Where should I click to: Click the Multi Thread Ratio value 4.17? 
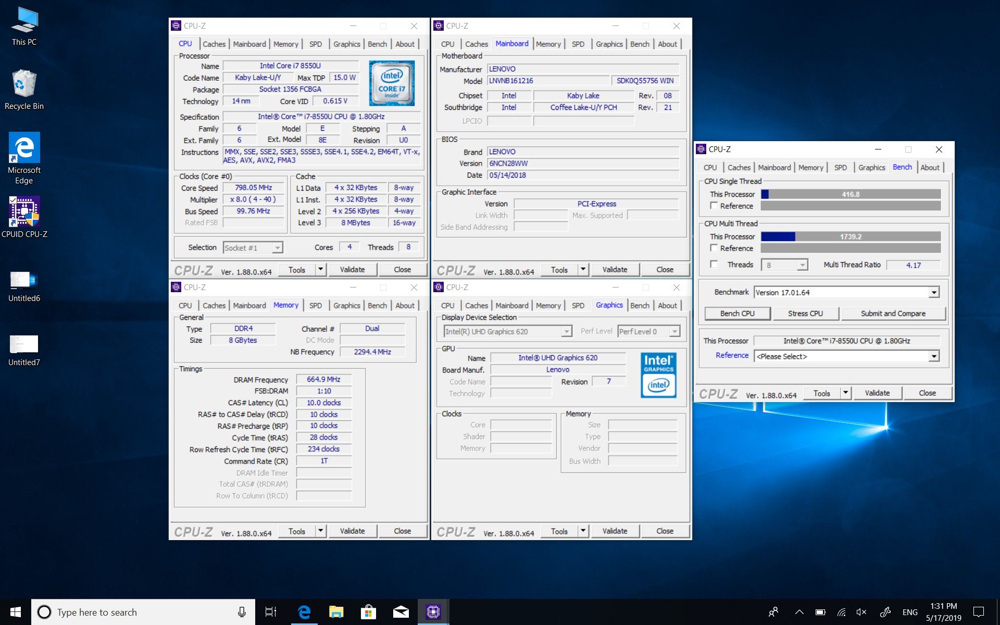point(914,265)
